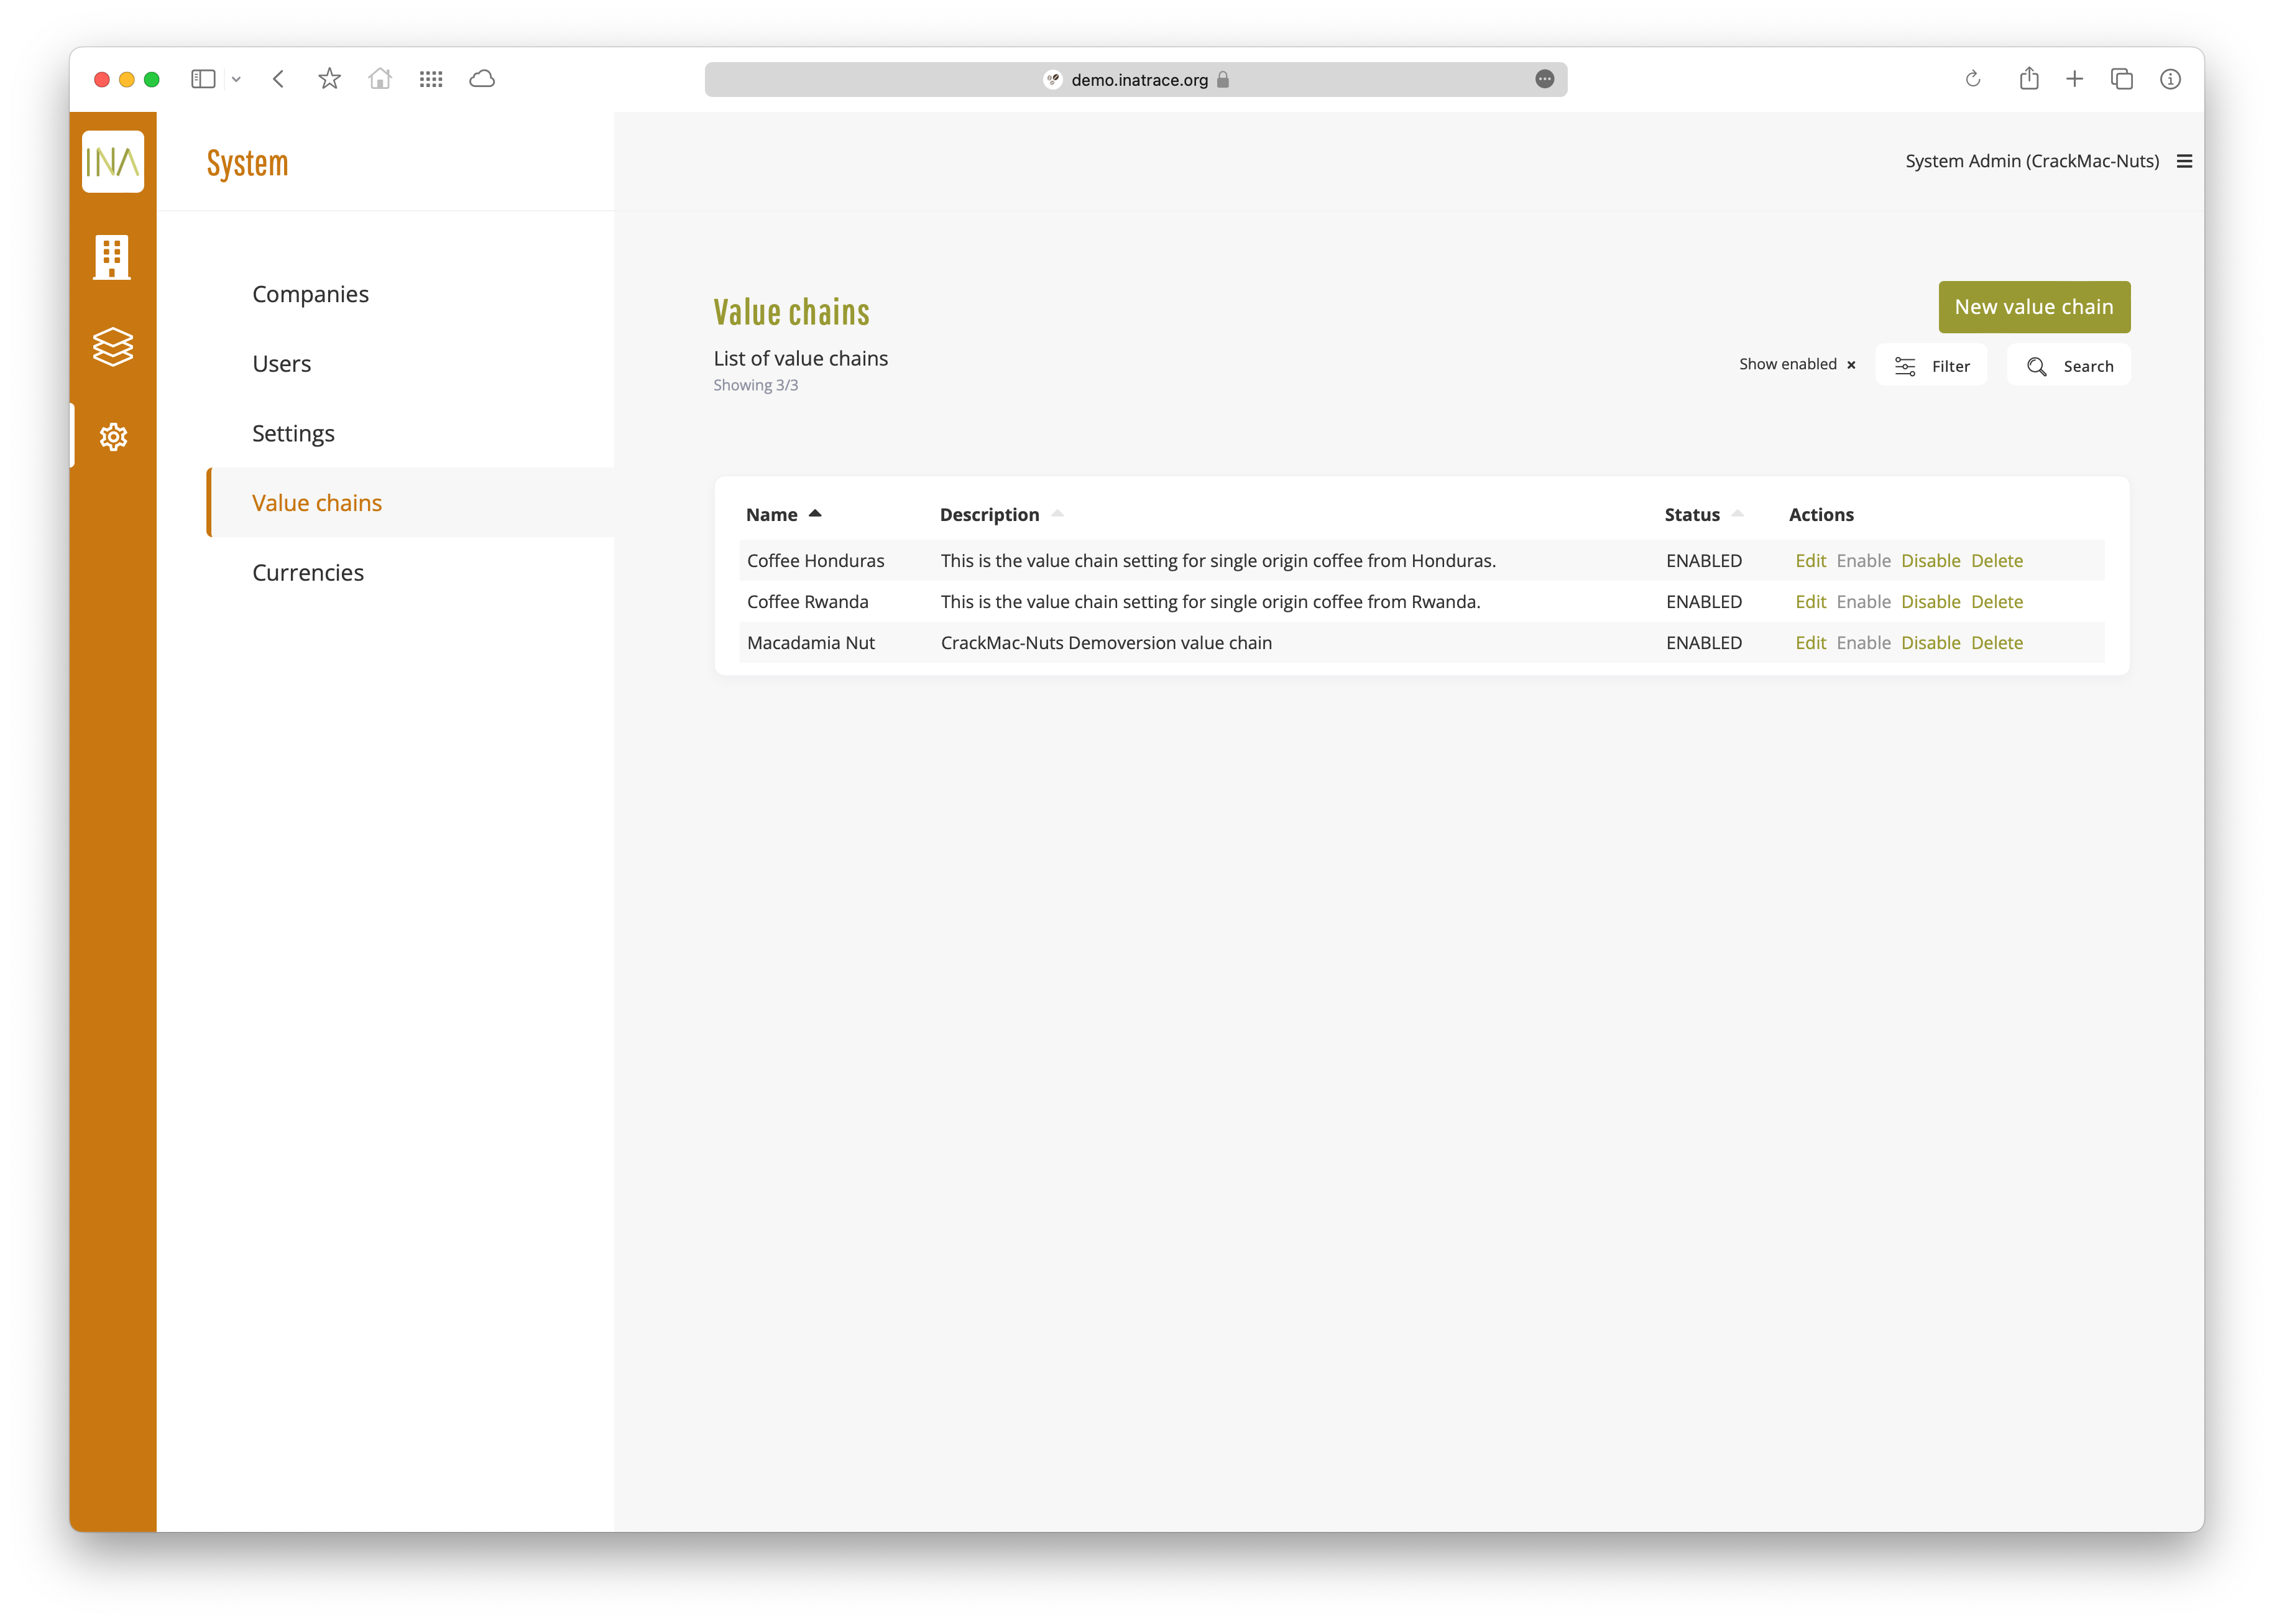Viewport: 2274px width, 1624px height.
Task: Click the CrackMac-Nuts Demoversion description
Action: click(x=1105, y=643)
